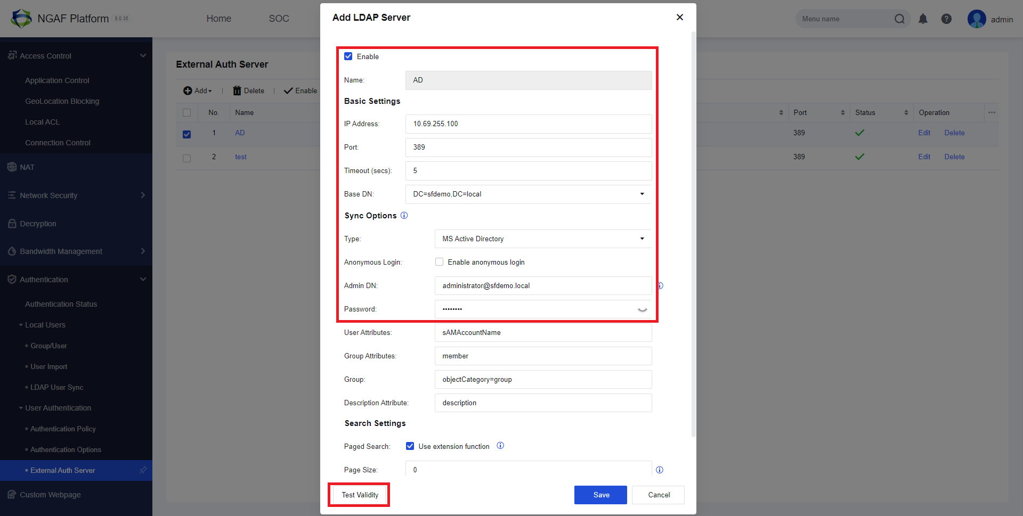Image resolution: width=1023 pixels, height=516 pixels.
Task: Expand Network Security chevron
Action: coord(143,195)
